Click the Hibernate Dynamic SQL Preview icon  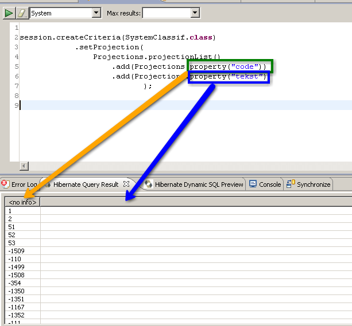tap(148, 184)
